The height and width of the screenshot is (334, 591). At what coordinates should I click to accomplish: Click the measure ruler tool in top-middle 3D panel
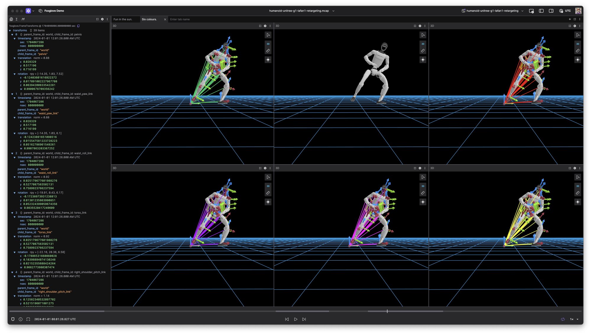(423, 51)
